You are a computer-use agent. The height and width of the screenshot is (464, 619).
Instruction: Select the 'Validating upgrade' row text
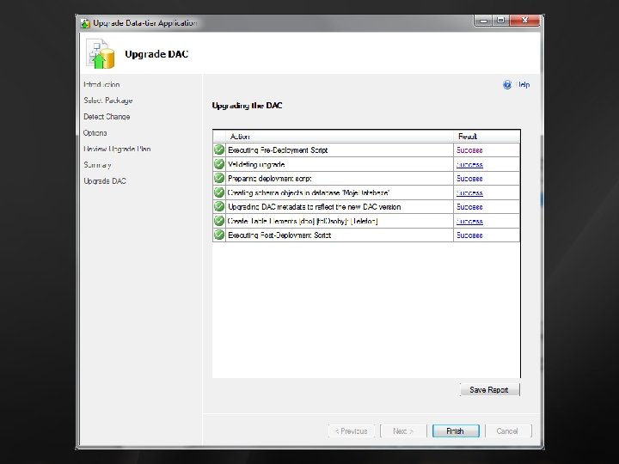coord(256,164)
